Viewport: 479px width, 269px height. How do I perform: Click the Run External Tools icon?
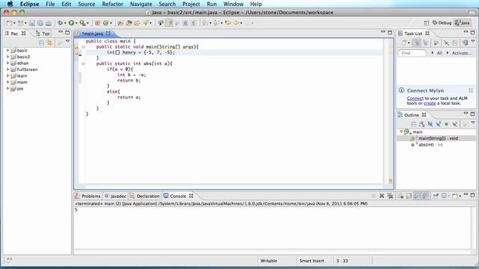coord(82,23)
